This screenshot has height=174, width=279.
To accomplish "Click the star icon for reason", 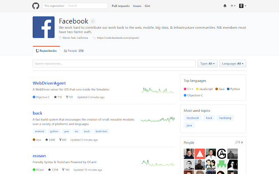I will coord(49,170).
